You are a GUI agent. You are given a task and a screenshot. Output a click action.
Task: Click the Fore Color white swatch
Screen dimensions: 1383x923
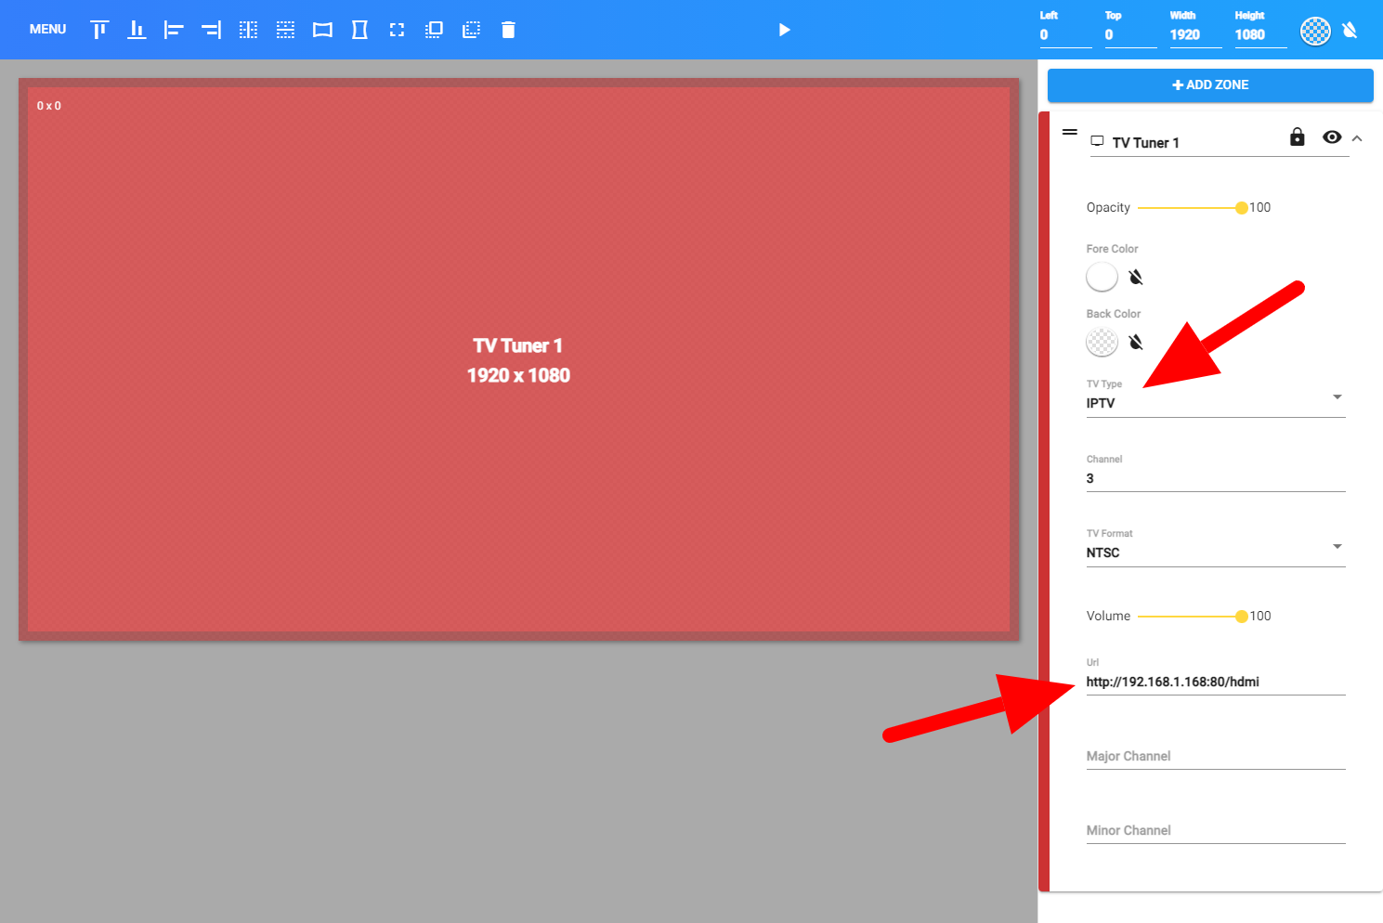[x=1102, y=277]
